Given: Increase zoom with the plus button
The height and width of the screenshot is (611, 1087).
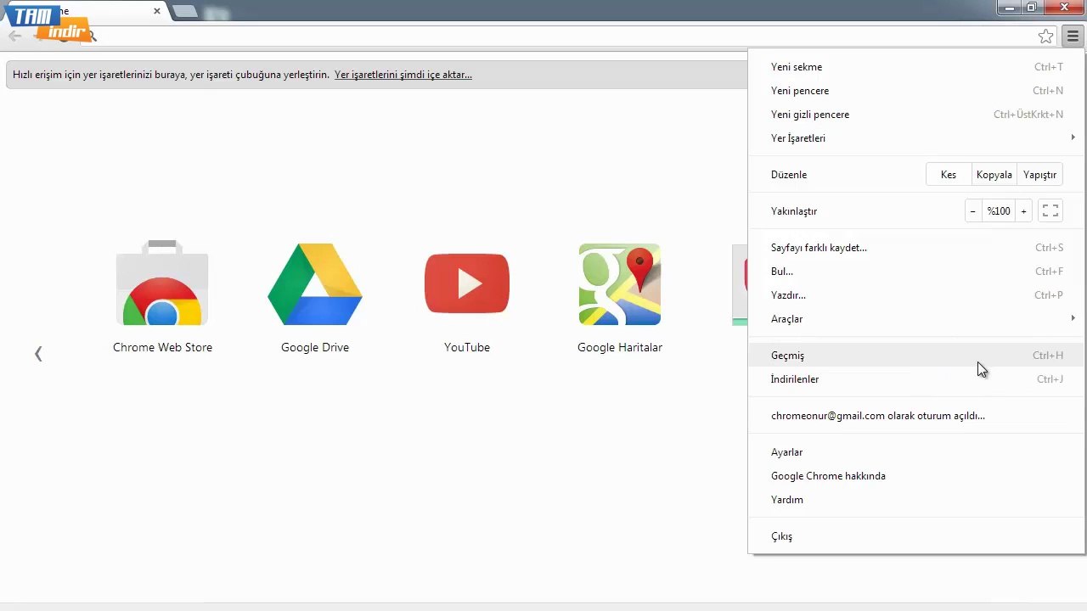Looking at the screenshot, I should pyautogui.click(x=1024, y=211).
